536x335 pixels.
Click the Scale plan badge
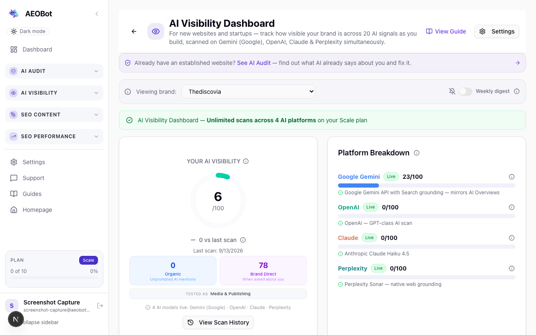click(88, 260)
